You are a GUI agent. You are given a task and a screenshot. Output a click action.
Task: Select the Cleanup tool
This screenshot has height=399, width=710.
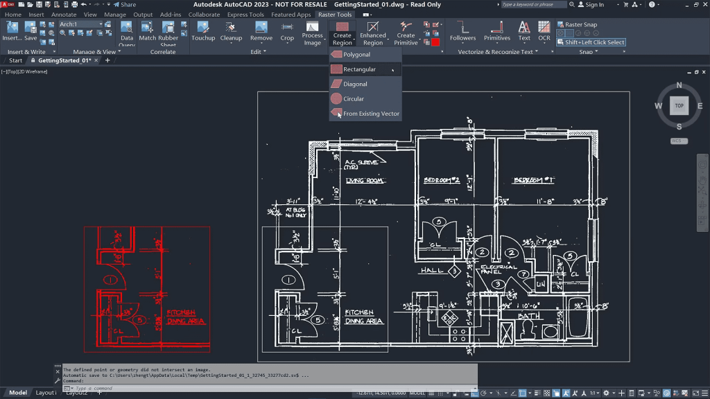(231, 33)
